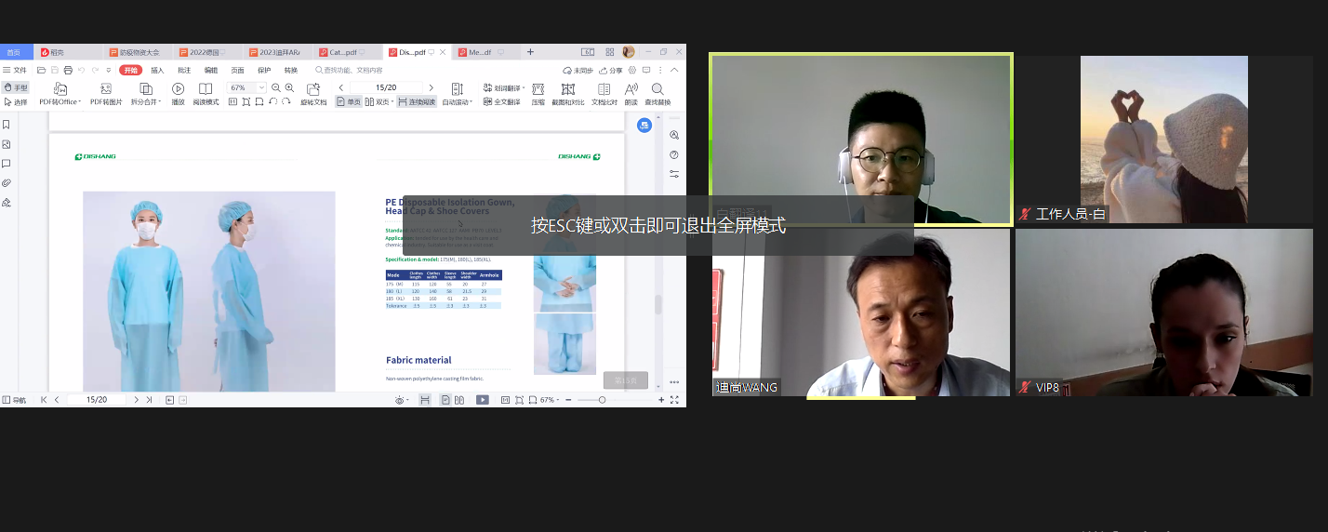Toggle 连续阅读 continuous reading
The image size is (1328, 532).
click(417, 102)
